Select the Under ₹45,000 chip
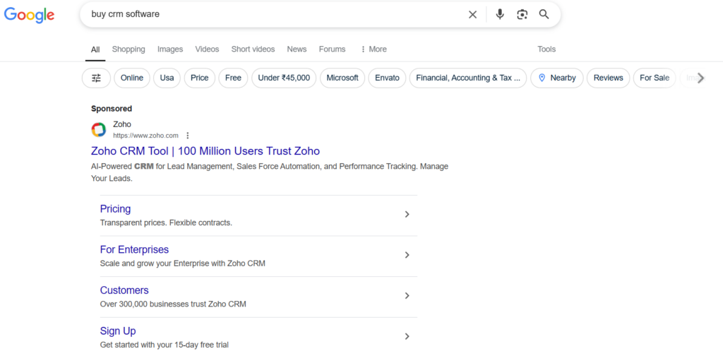Viewport: 723px width, 356px height. pyautogui.click(x=284, y=78)
